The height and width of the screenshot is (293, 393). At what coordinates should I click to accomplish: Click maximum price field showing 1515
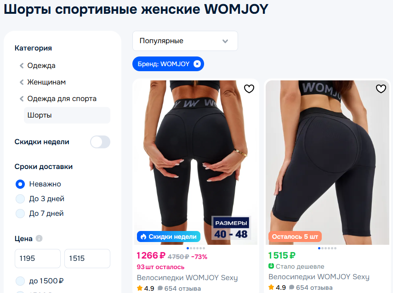pos(87,259)
